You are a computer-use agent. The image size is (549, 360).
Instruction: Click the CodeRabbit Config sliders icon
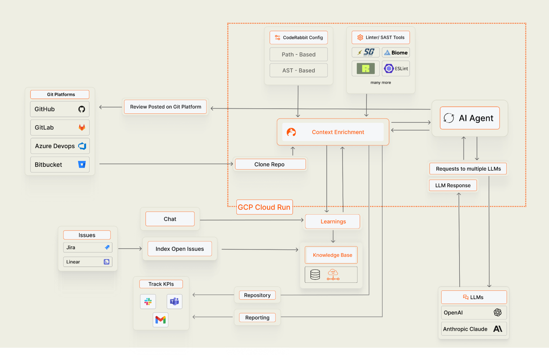(278, 37)
